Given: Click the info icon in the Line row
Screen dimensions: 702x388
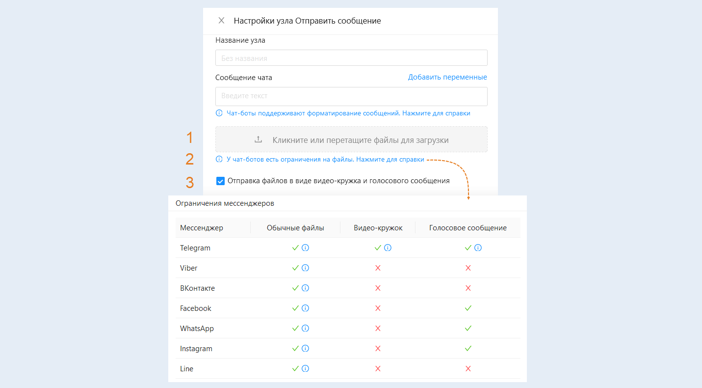Looking at the screenshot, I should coord(305,369).
